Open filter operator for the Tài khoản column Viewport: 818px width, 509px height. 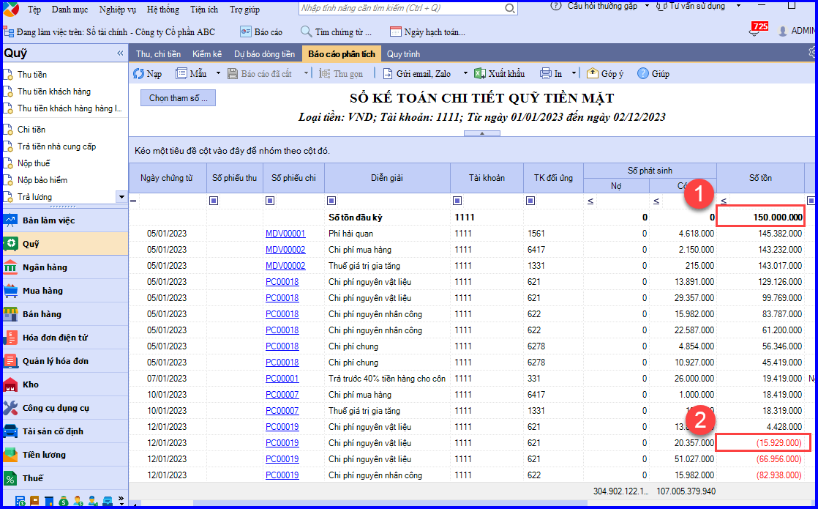(x=457, y=201)
